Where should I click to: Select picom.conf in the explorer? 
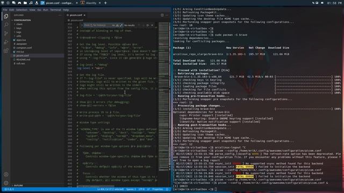tap(23, 56)
